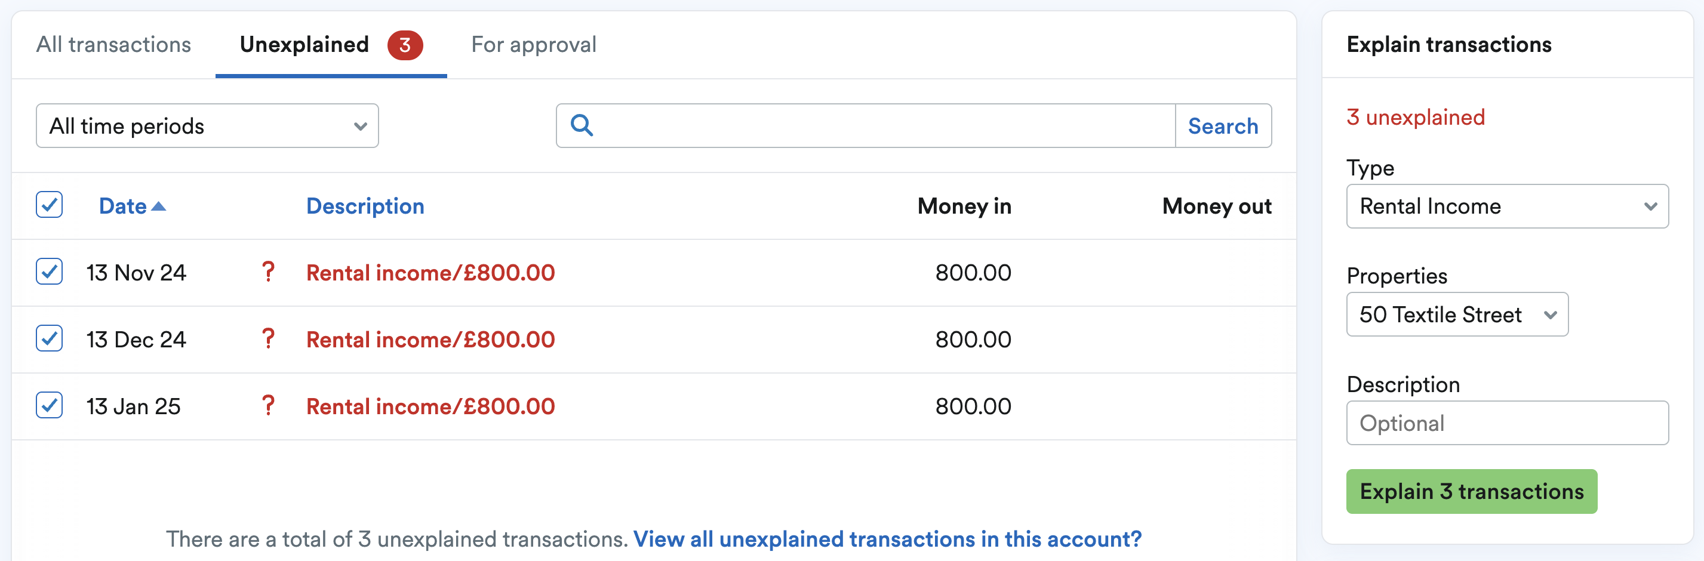Open the All time periods dropdown
The height and width of the screenshot is (561, 1704).
[x=207, y=126]
